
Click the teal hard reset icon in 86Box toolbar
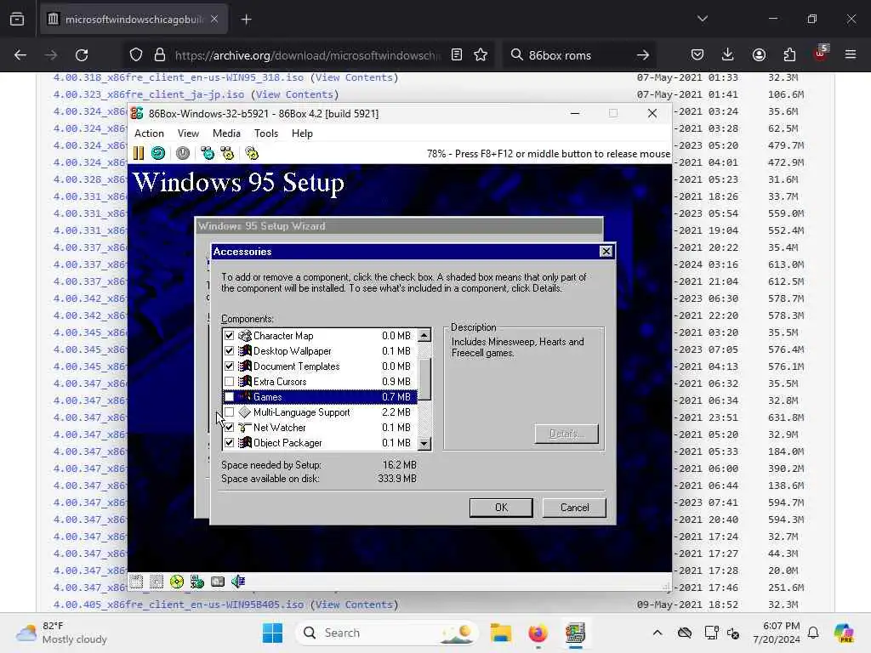158,153
